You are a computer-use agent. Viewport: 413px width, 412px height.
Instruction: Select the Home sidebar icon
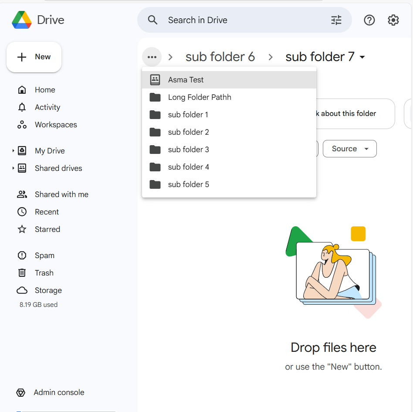pyautogui.click(x=22, y=89)
